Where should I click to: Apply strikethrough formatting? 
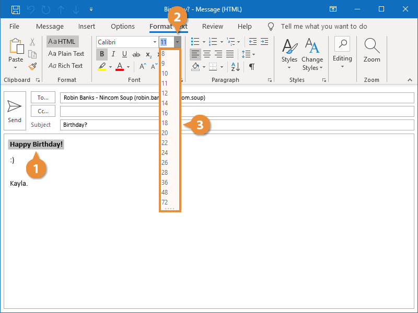135,54
